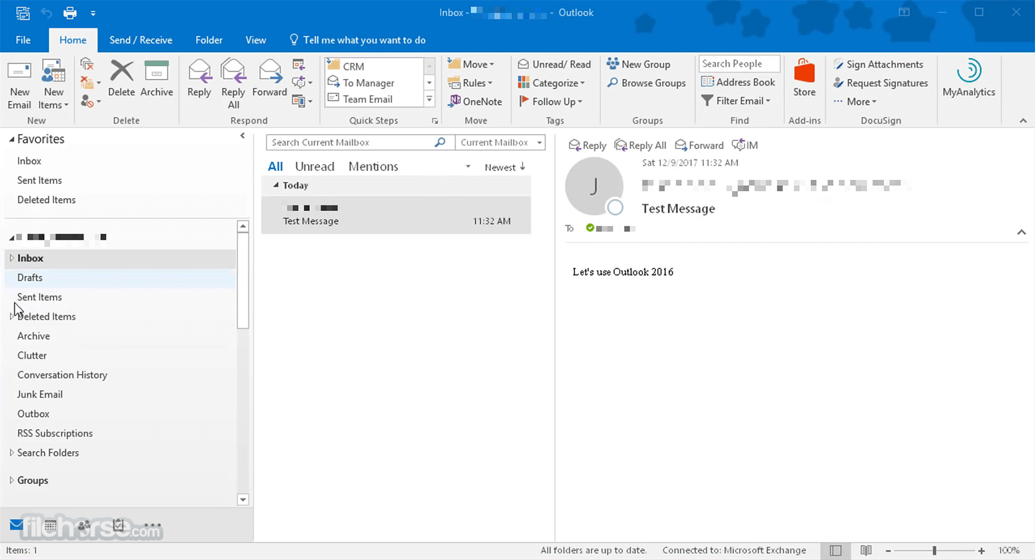Viewport: 1035px width, 560px height.
Task: Click Search Current Mailbox field
Action: tap(349, 142)
